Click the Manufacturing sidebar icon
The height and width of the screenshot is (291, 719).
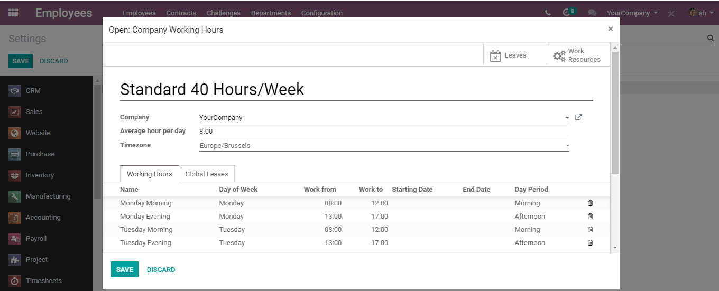point(15,196)
